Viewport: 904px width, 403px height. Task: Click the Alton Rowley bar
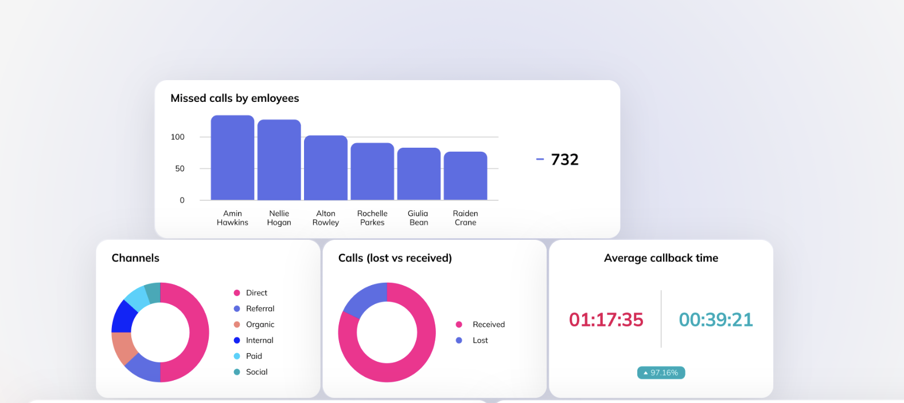coord(325,168)
